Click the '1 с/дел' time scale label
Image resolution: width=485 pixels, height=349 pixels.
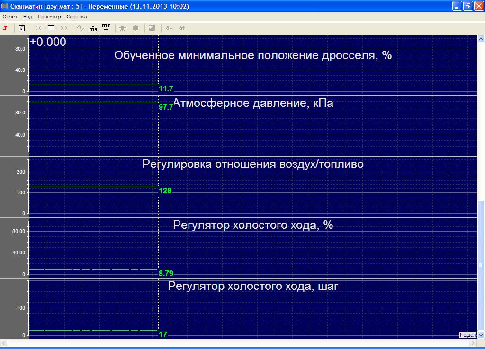tap(467, 335)
